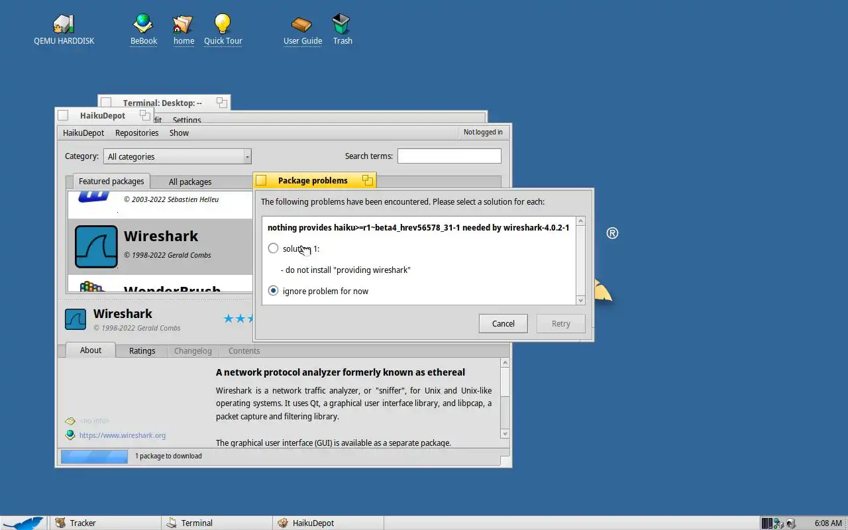848x530 pixels.
Task: Click scroll-up arrow of the About description
Action: click(505, 363)
